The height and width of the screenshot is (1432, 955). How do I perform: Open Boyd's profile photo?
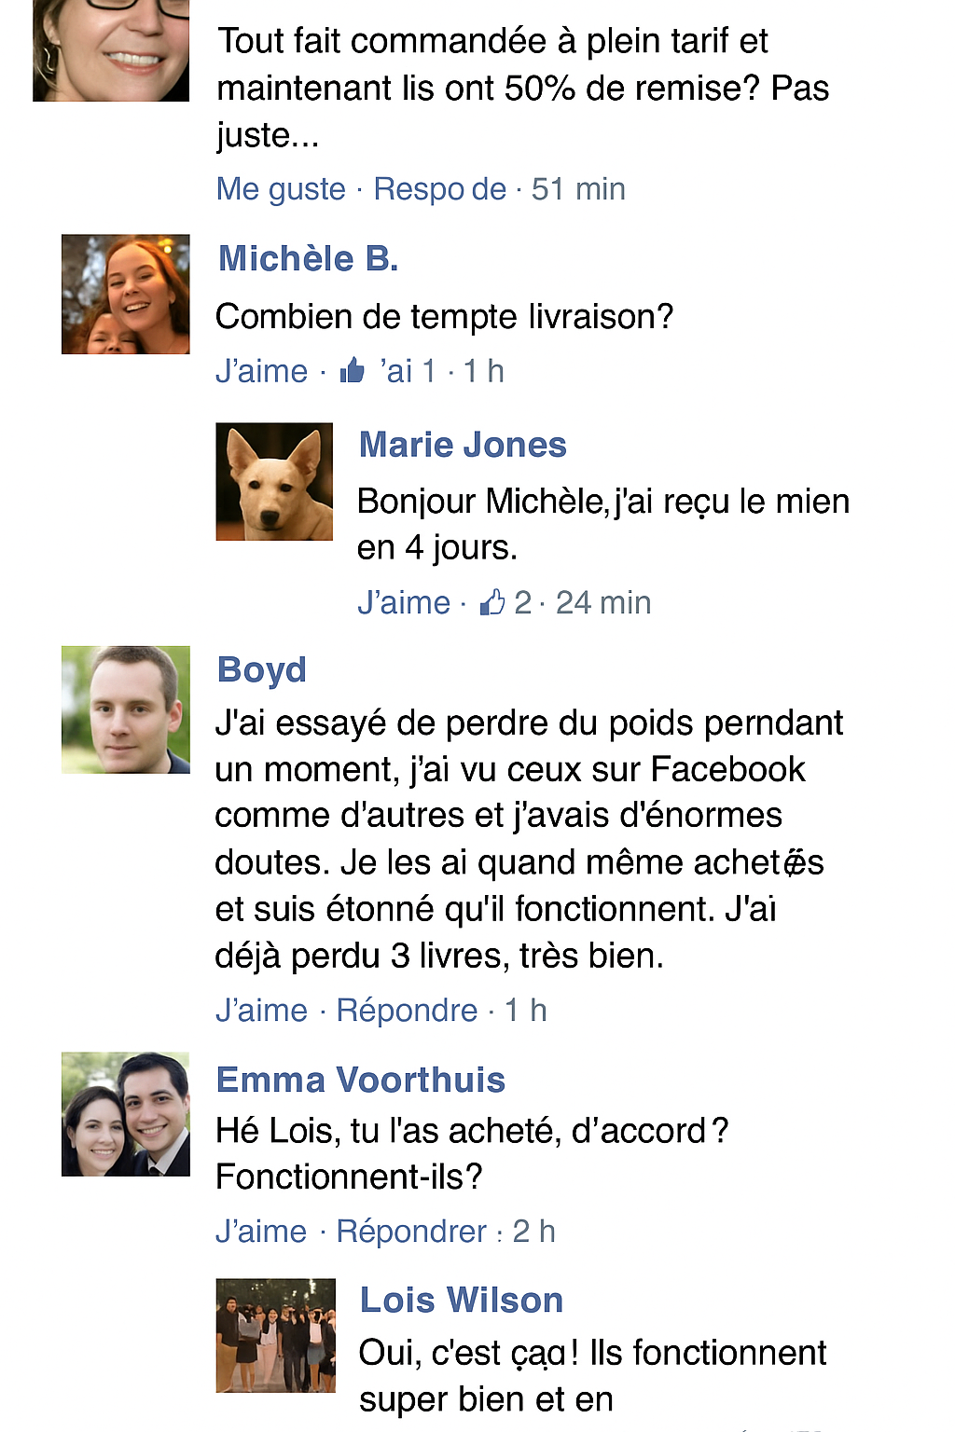click(126, 709)
